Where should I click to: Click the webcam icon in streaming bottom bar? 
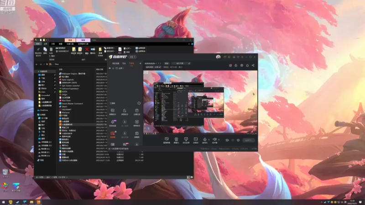[x=176, y=139]
